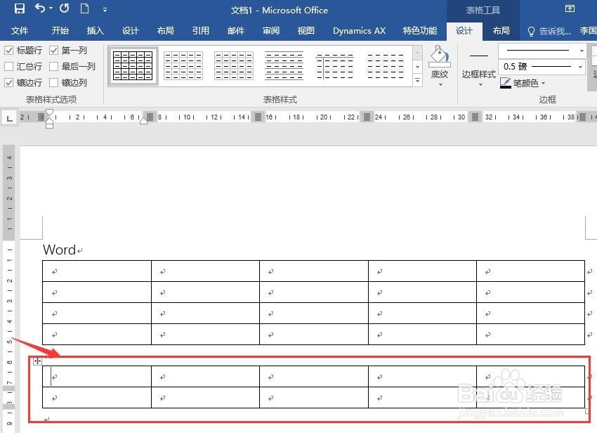Uncheck the 第一列 checkbox

53,51
